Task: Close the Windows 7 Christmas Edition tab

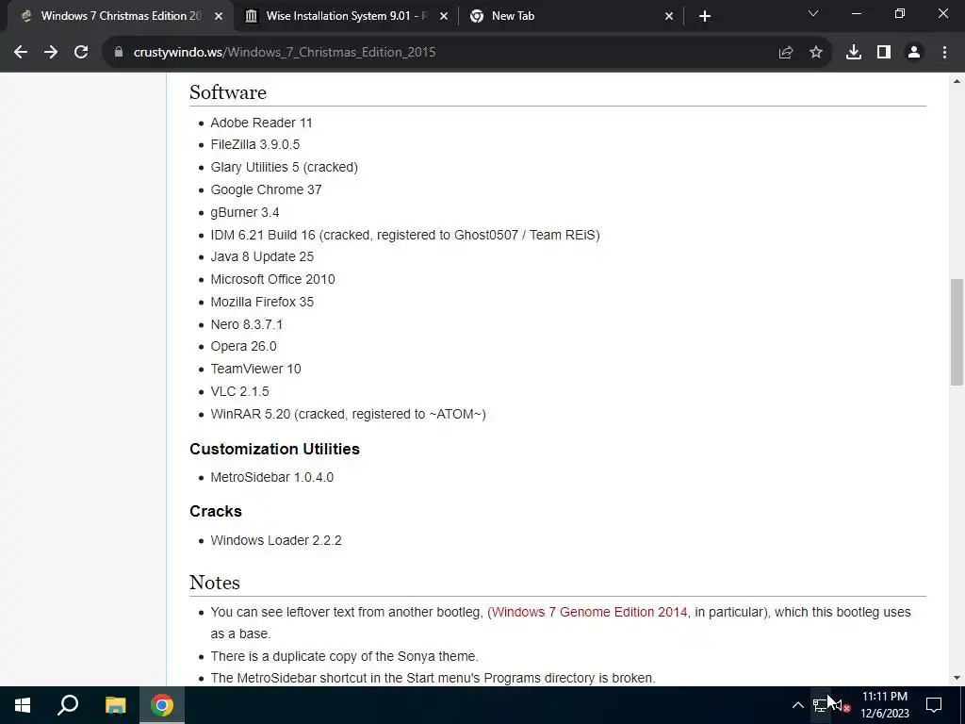Action: (x=219, y=16)
